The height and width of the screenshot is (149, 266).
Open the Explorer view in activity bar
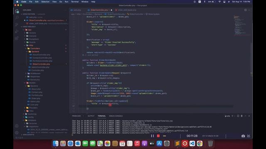coord(17,11)
